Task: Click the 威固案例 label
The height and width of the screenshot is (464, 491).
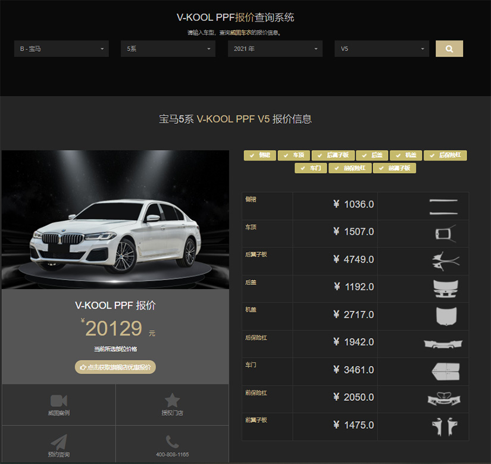Action: pyautogui.click(x=58, y=413)
